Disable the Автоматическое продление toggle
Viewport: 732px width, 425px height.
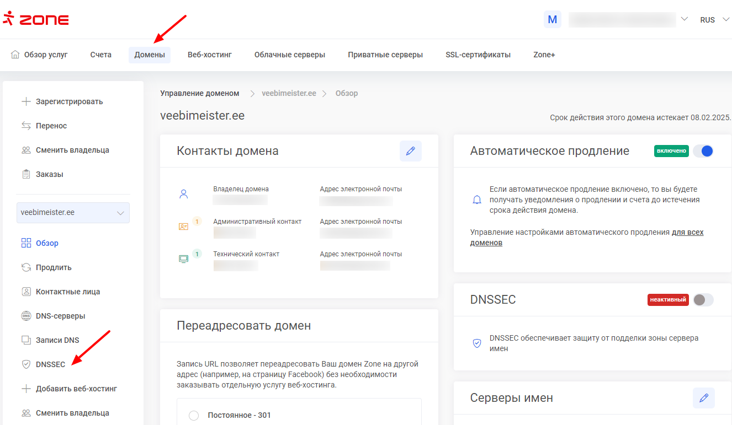703,151
